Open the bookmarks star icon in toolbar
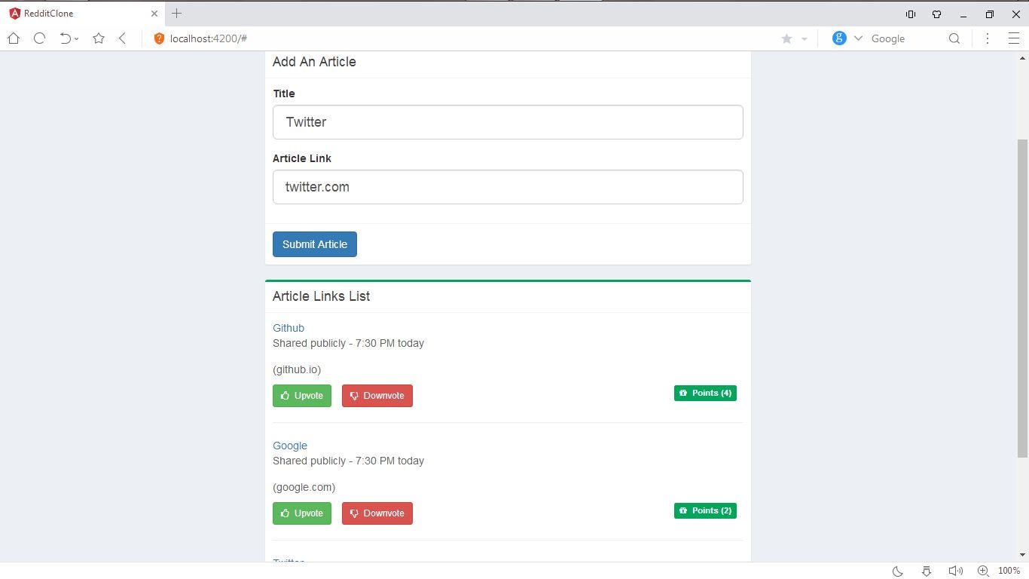The width and height of the screenshot is (1029, 579). pyautogui.click(x=99, y=38)
